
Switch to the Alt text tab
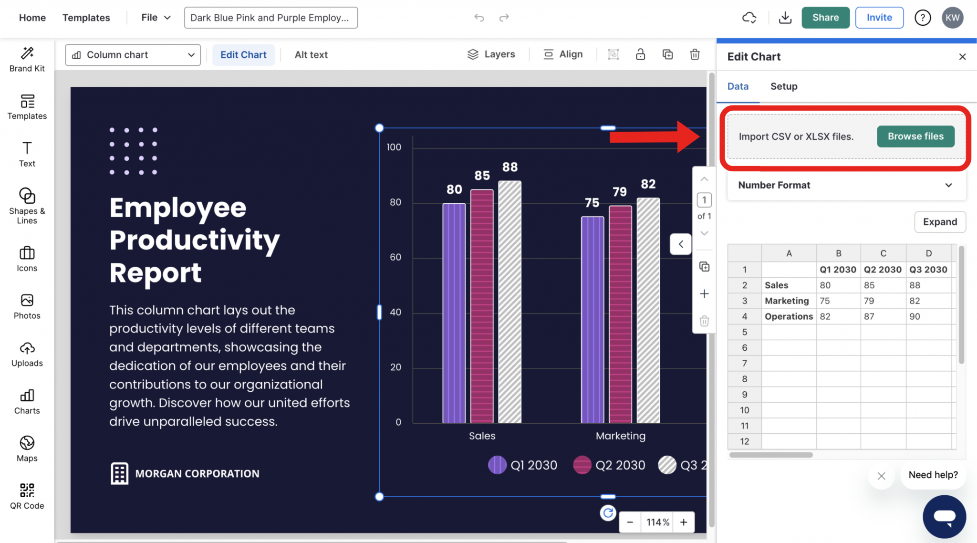pos(311,54)
